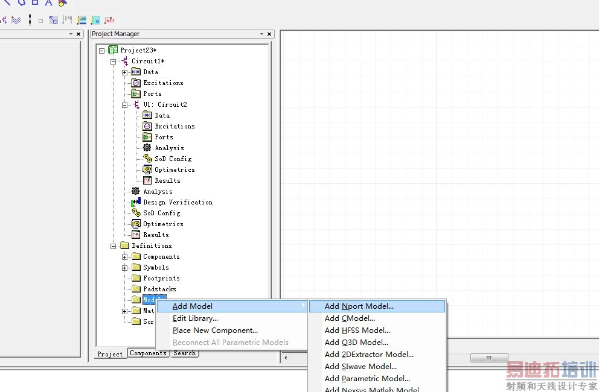599x392 pixels.
Task: Select Circuit1 Optimetrics item
Action: click(x=163, y=224)
